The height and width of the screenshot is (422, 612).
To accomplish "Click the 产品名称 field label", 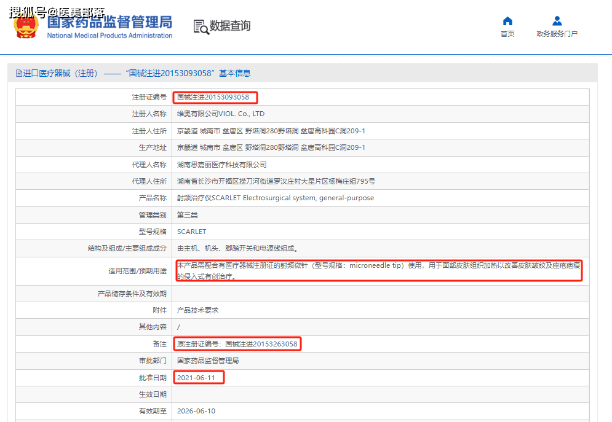I will click(x=153, y=198).
